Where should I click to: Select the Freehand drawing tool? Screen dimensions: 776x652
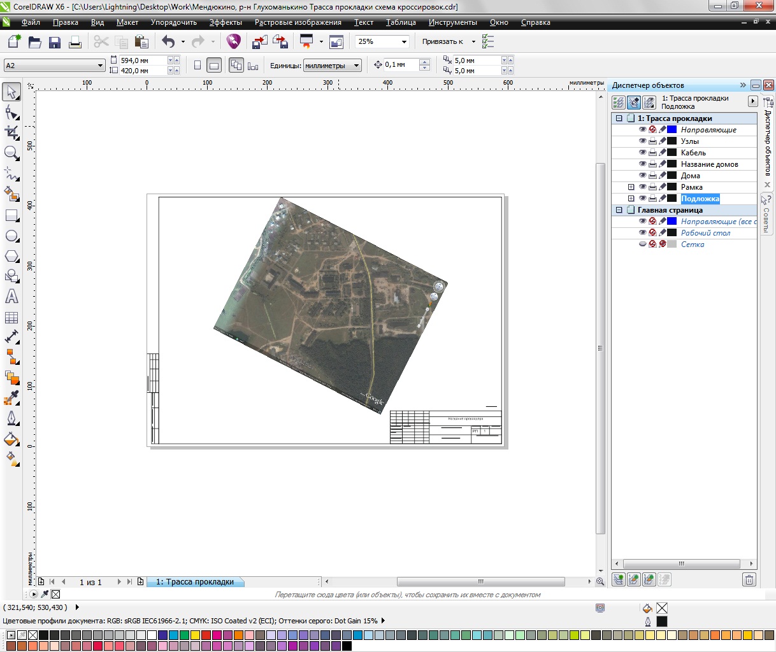tap(12, 174)
